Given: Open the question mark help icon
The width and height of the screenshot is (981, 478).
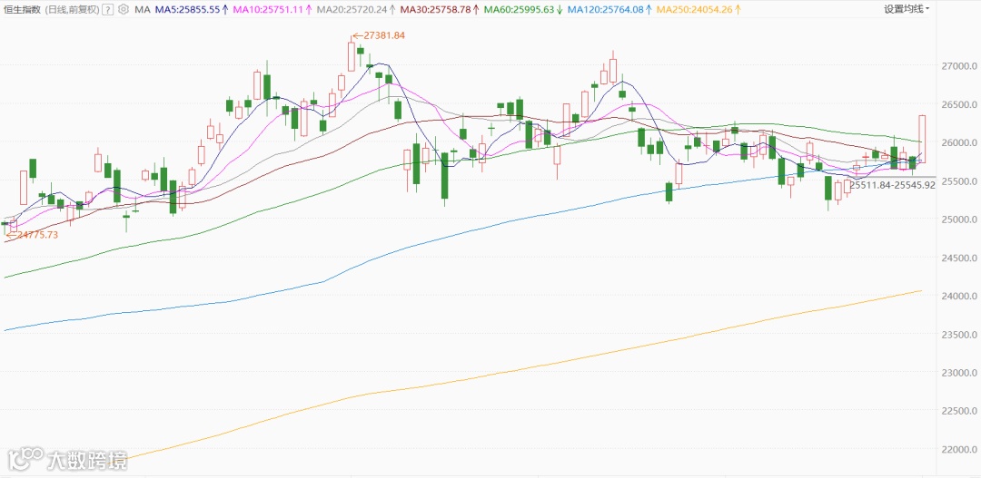Looking at the screenshot, I should click(x=107, y=9).
